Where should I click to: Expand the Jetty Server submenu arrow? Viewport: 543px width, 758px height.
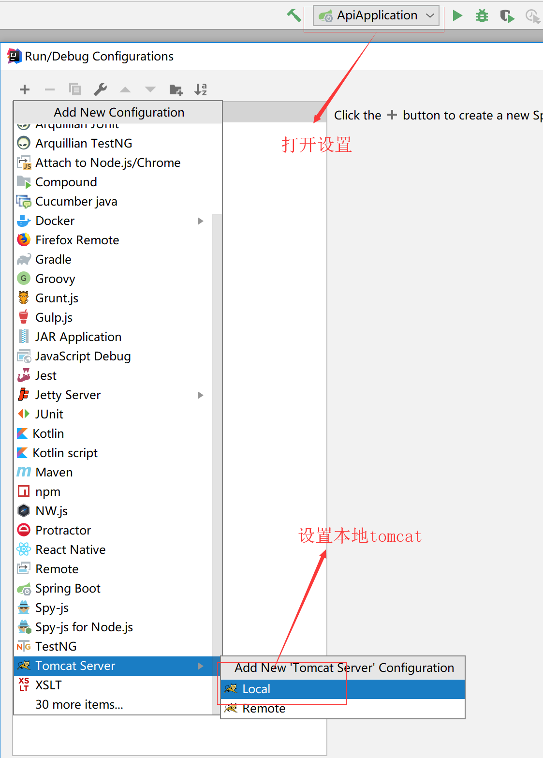point(201,395)
